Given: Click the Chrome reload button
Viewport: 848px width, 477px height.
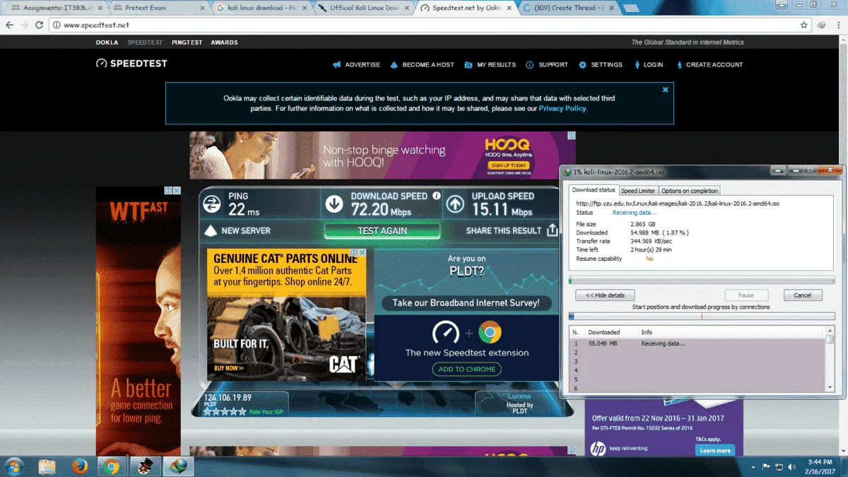Looking at the screenshot, I should tap(39, 25).
